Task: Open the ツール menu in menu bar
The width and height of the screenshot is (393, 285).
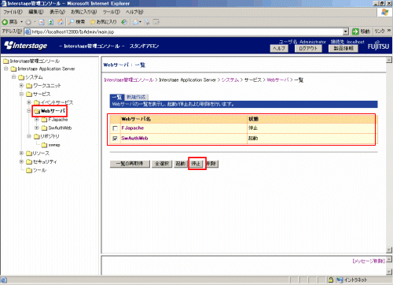Action: coord(112,12)
